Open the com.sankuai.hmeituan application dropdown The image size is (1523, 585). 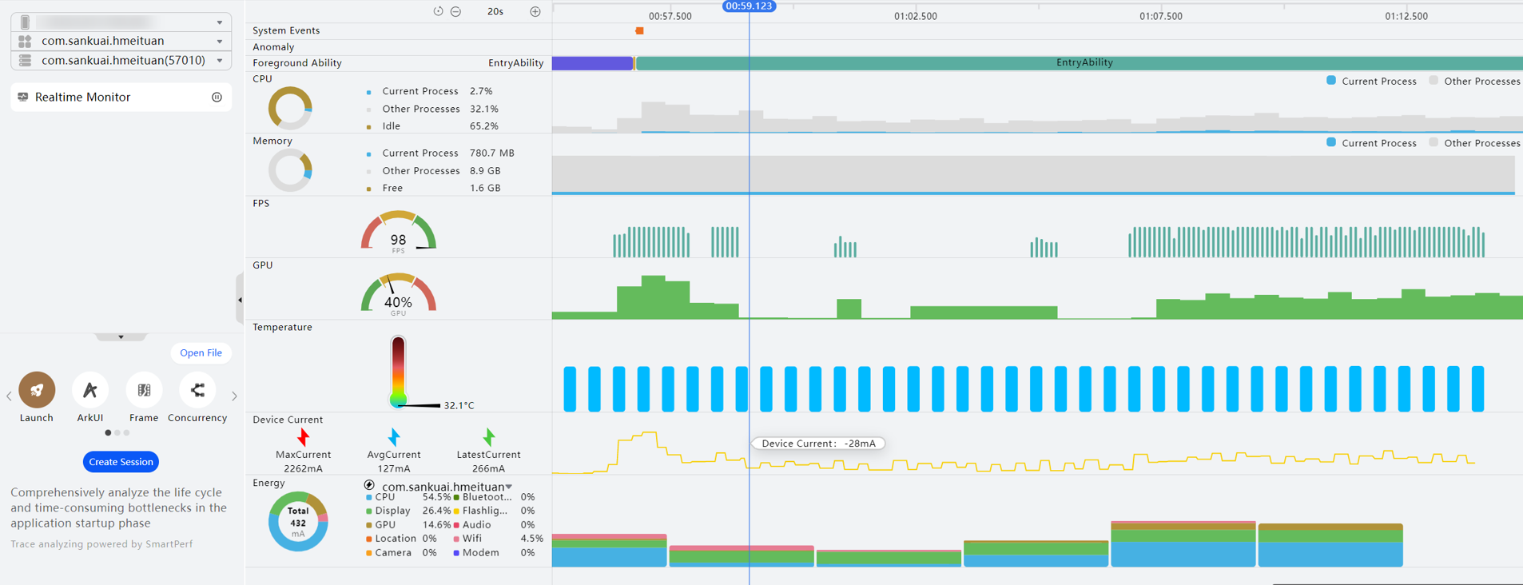point(121,41)
